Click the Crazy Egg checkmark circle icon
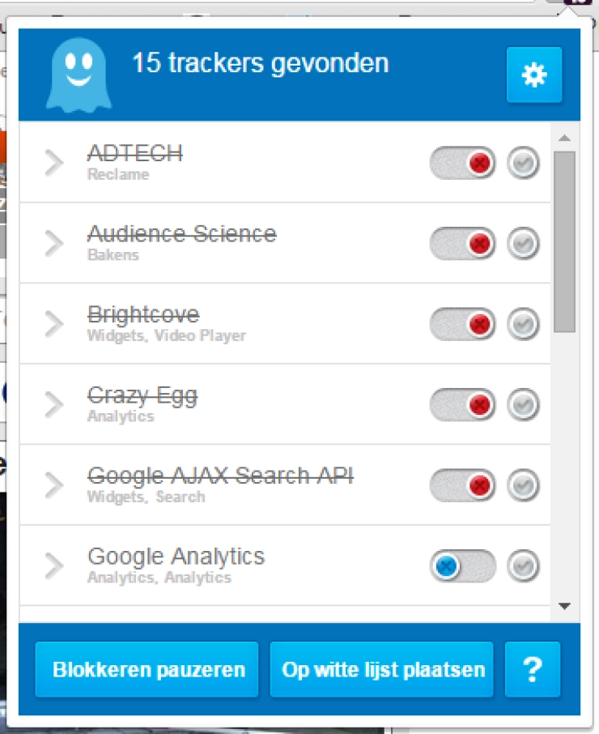Viewport: 599px width, 734px height. coord(524,405)
